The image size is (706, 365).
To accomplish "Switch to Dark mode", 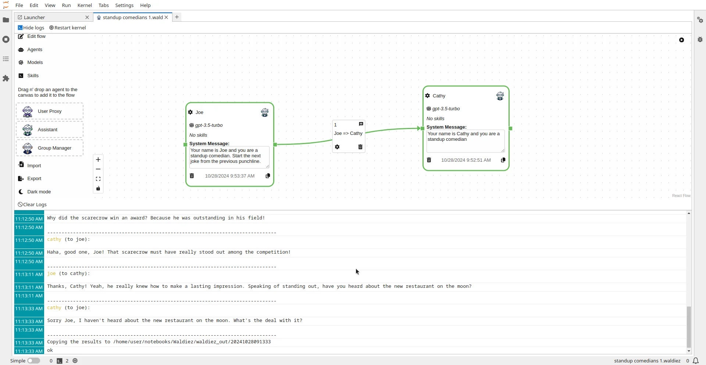I will tap(35, 192).
